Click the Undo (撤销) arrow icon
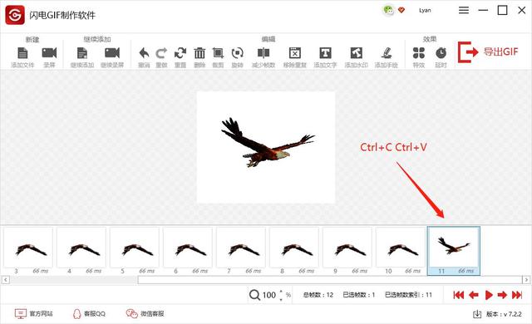The height and width of the screenshot is (324, 532). (144, 53)
